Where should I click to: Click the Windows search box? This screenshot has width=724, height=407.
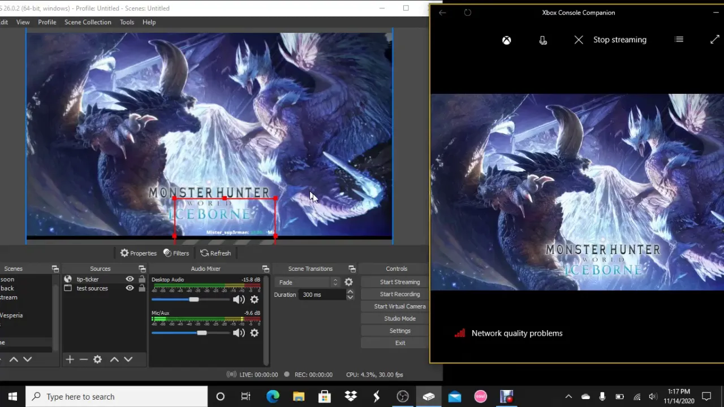(117, 397)
